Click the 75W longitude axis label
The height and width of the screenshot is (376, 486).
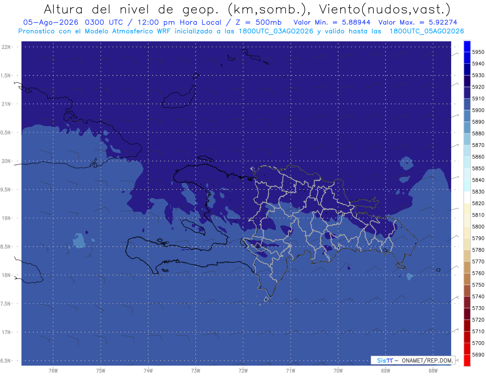100,370
